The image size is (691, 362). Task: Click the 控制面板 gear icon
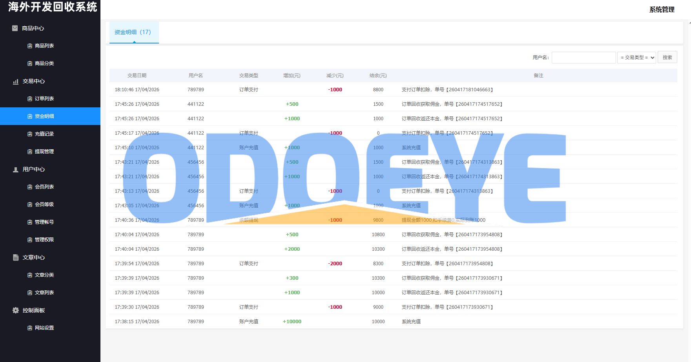(x=16, y=310)
